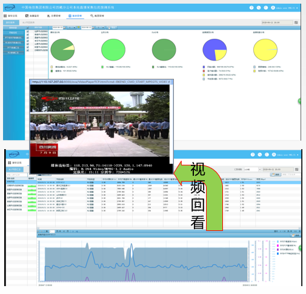Viewport: 306px width, 294px height.
Task: Open the first hour dropdown in the toolbar
Action: coord(72,28)
